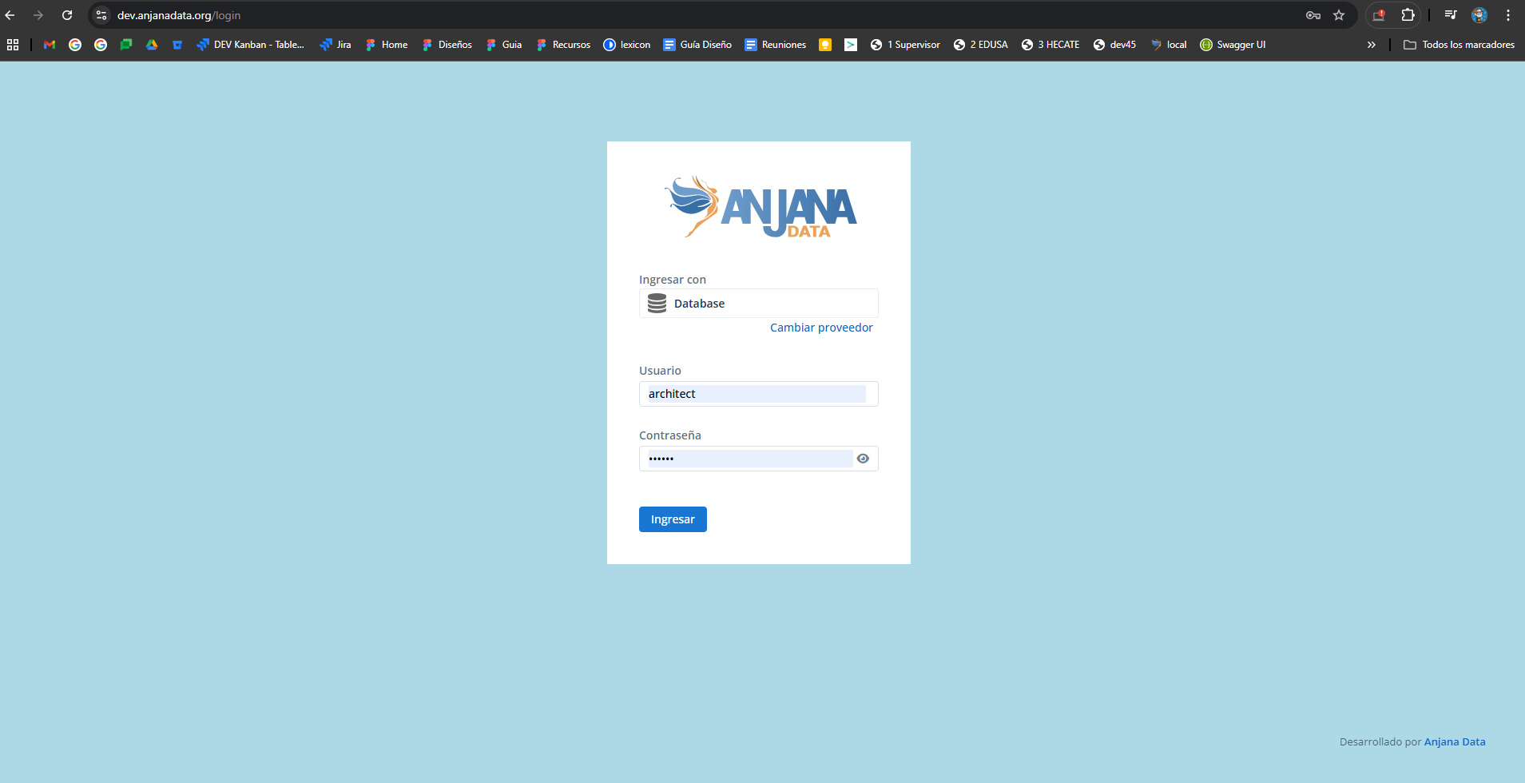Open Chrome three-dot menu
Image resolution: width=1525 pixels, height=783 pixels.
tap(1508, 15)
